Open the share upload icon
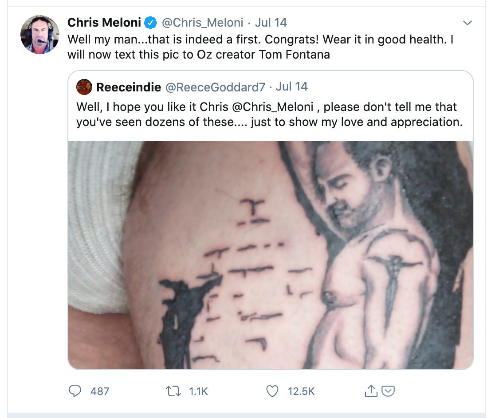Screen dimensions: 495x418 [x=371, y=391]
